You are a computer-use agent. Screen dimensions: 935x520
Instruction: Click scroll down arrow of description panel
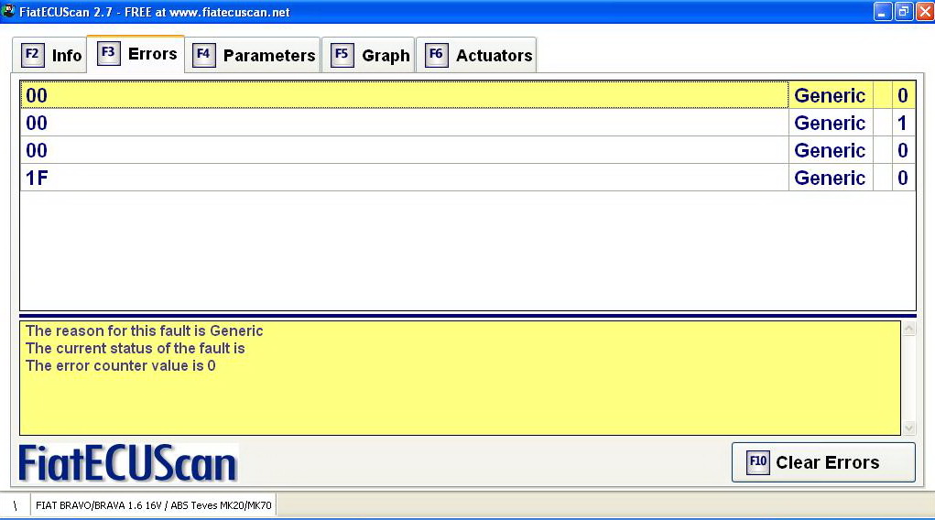coord(908,428)
